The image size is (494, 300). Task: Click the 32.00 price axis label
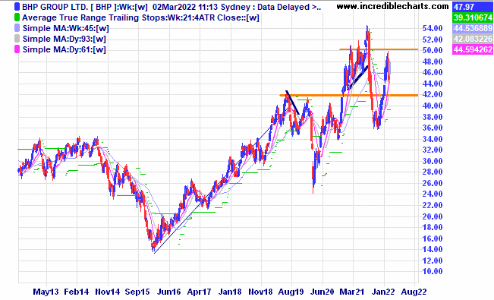(433, 150)
